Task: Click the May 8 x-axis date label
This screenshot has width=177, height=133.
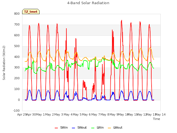Action: [105, 114]
